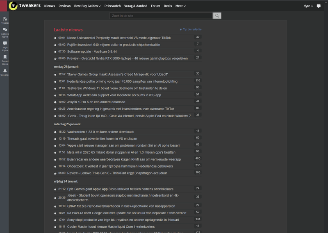The width and height of the screenshot is (328, 233).
Task: Open the Forum menu item
Action: pos(156,6)
